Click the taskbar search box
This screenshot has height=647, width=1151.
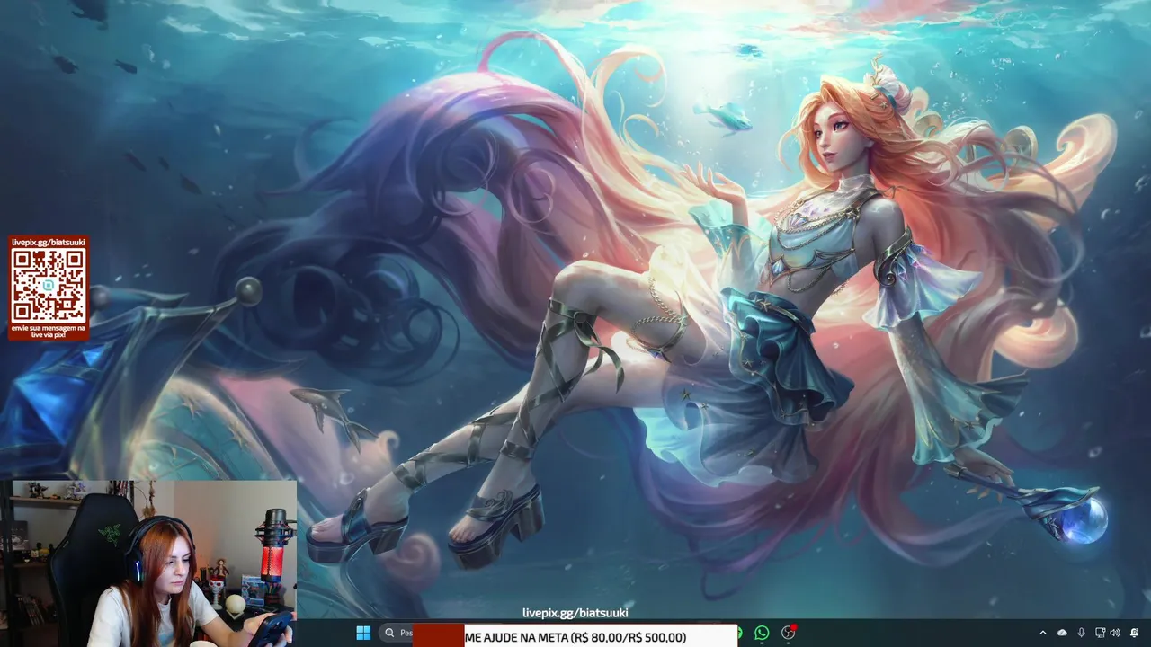click(397, 633)
